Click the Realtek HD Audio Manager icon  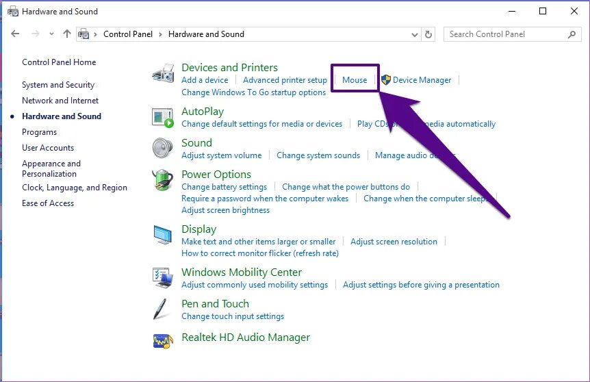[163, 341]
